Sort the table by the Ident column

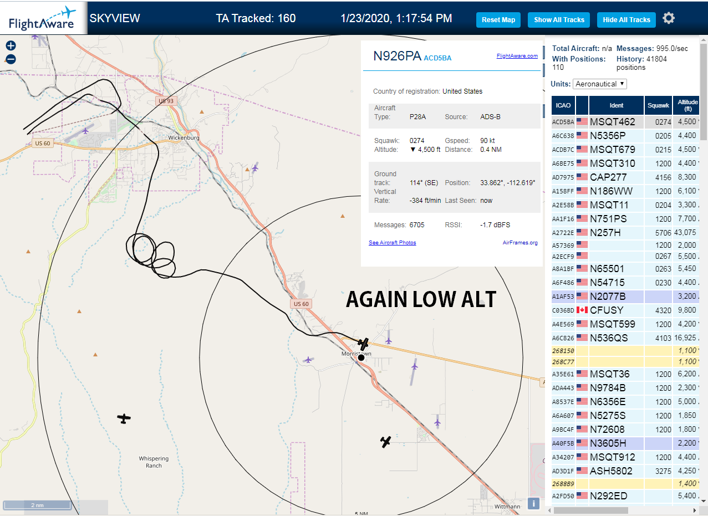click(617, 105)
